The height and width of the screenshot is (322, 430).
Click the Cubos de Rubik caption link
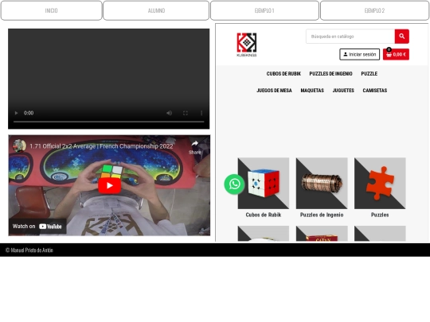point(264,215)
